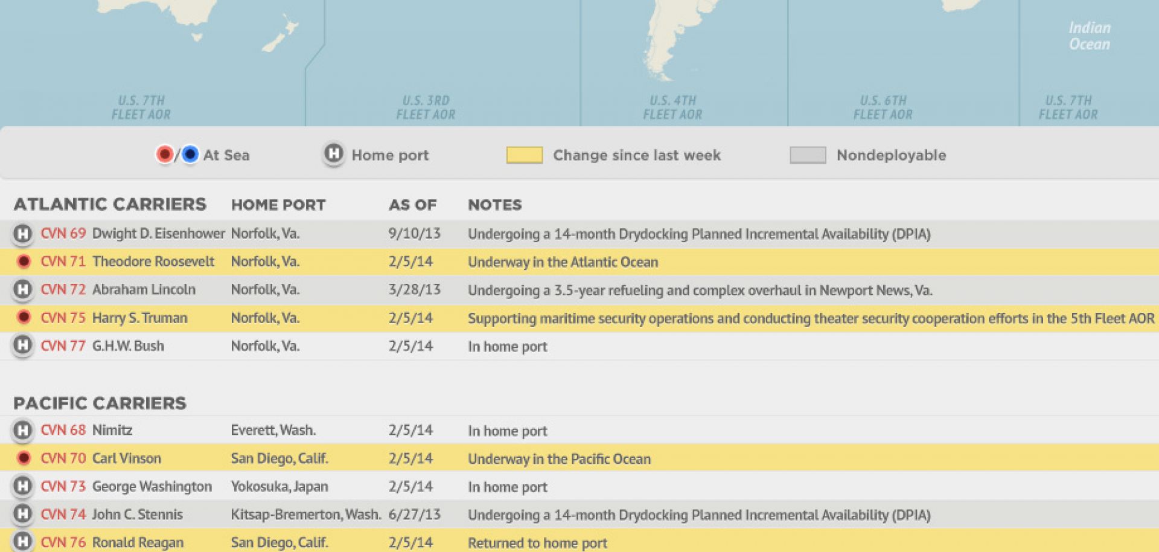
Task: Click the yellow Change since last week swatch
Action: (x=525, y=155)
